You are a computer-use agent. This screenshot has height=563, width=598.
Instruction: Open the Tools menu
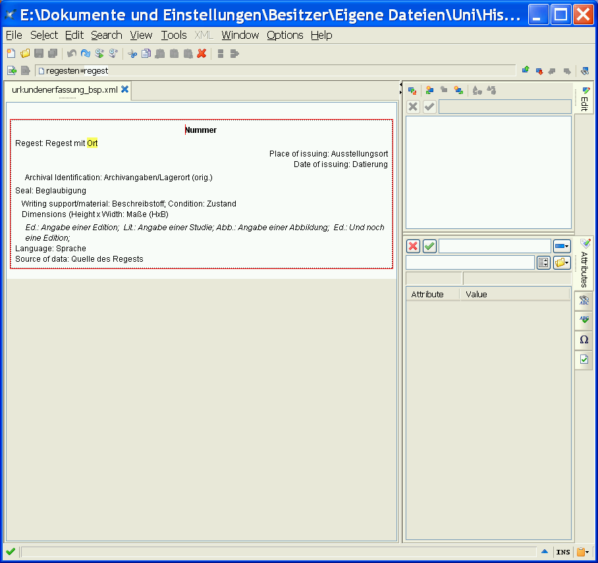click(174, 35)
